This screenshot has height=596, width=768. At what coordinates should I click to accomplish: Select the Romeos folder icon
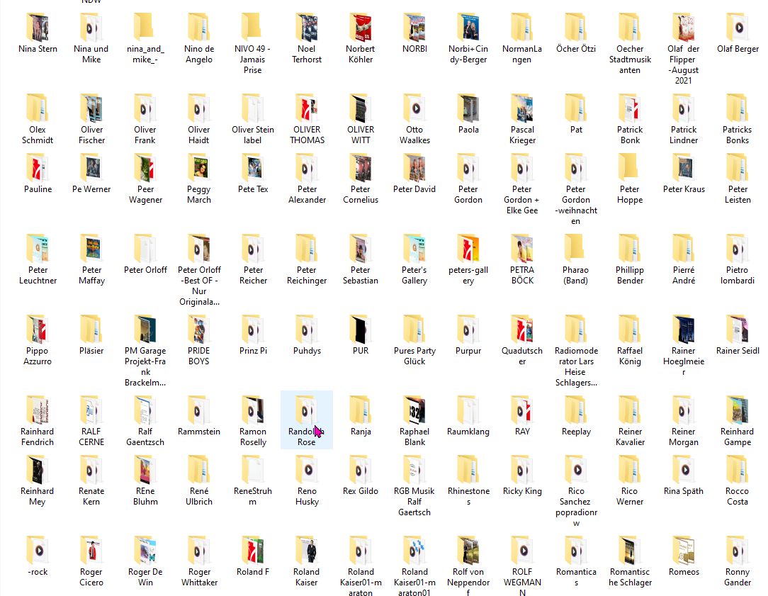point(684,551)
